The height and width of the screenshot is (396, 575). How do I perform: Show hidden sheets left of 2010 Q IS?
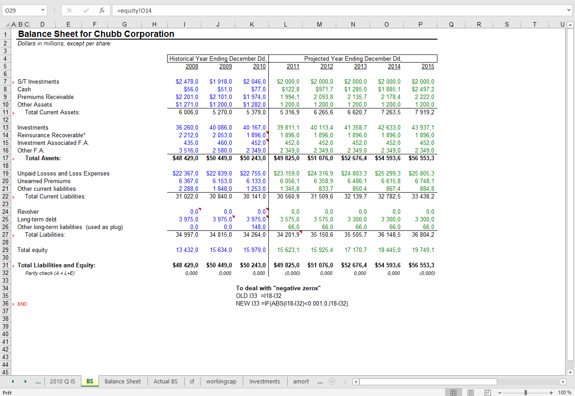point(39,382)
